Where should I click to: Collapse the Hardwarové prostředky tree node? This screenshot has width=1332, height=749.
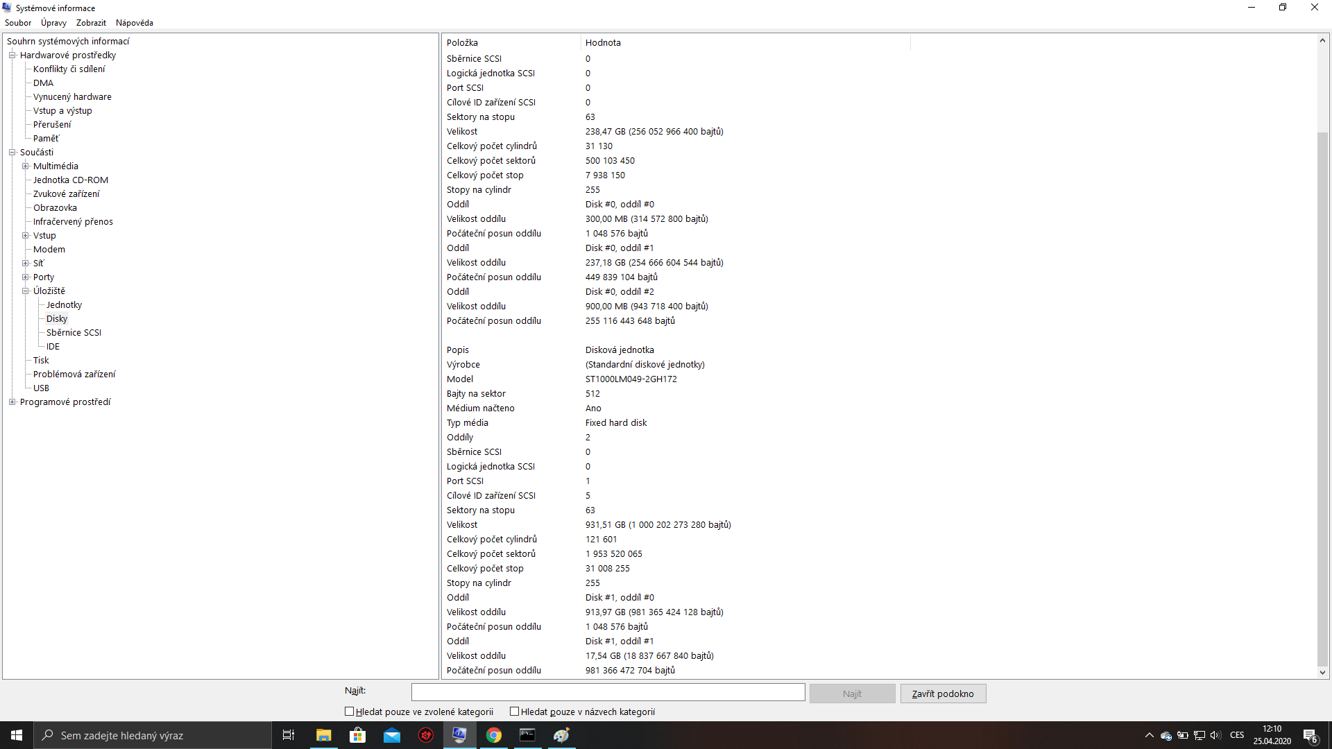pyautogui.click(x=12, y=55)
